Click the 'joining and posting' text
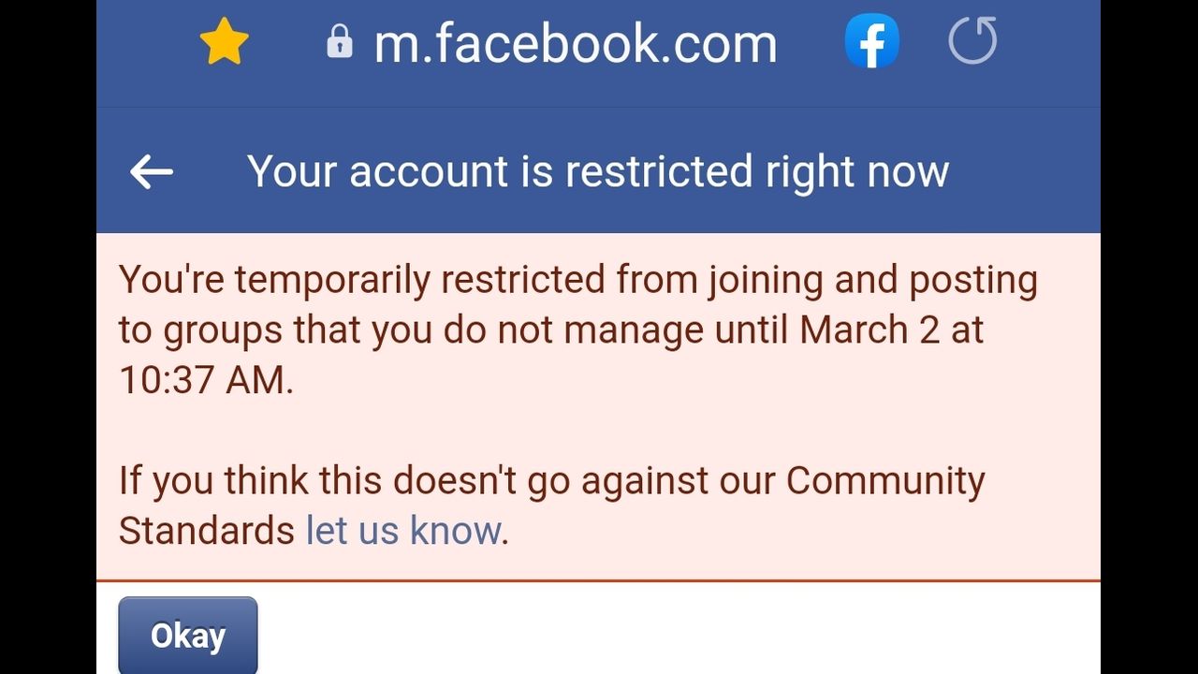 pyautogui.click(x=872, y=280)
